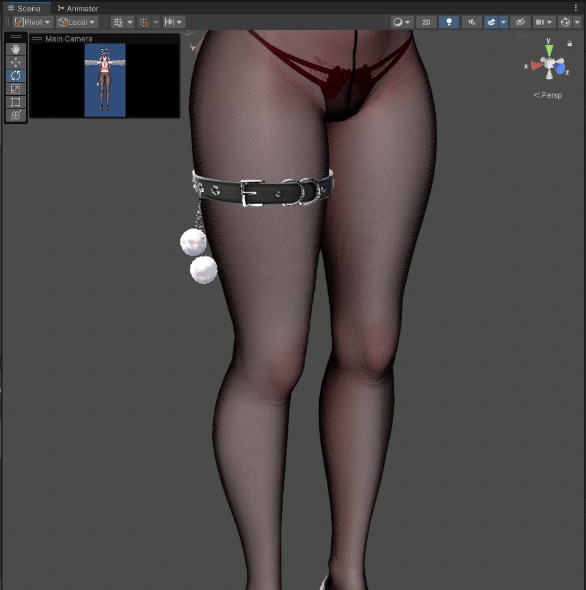Select the Rotate tool
This screenshot has width=586, height=590.
pyautogui.click(x=16, y=76)
